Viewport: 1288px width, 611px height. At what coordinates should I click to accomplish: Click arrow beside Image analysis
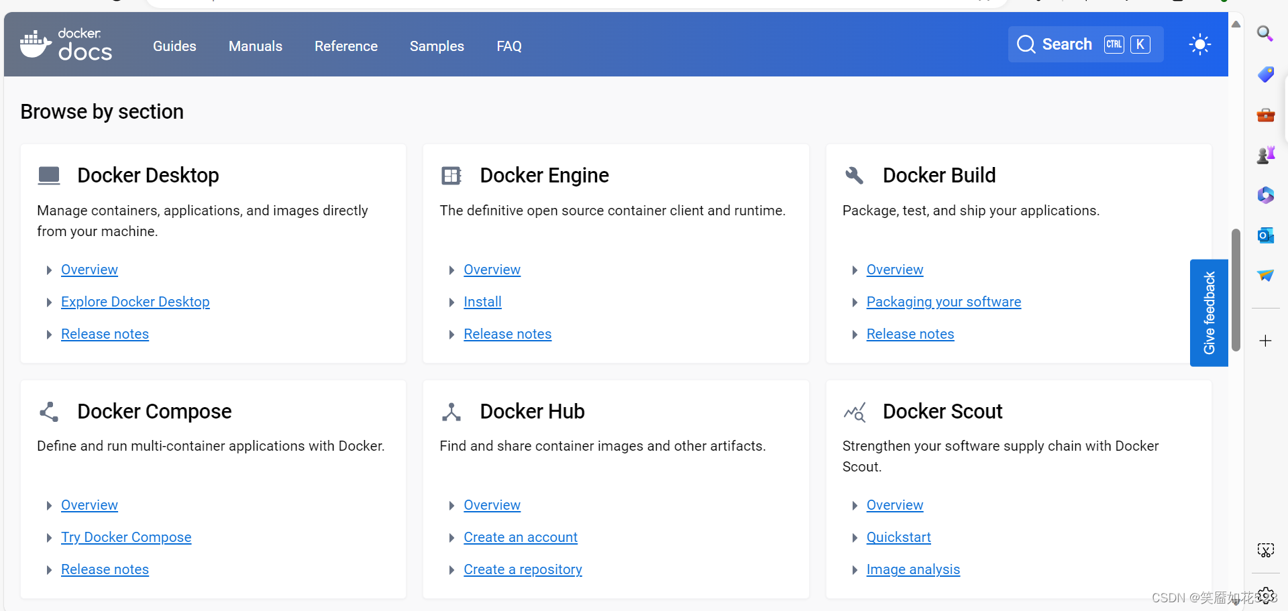tap(854, 570)
